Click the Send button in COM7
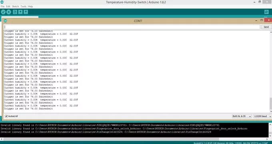 [x=266, y=27]
